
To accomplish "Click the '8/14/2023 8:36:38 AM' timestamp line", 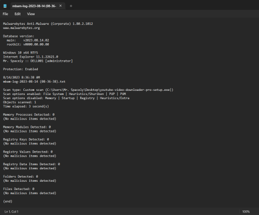I will (21, 77).
